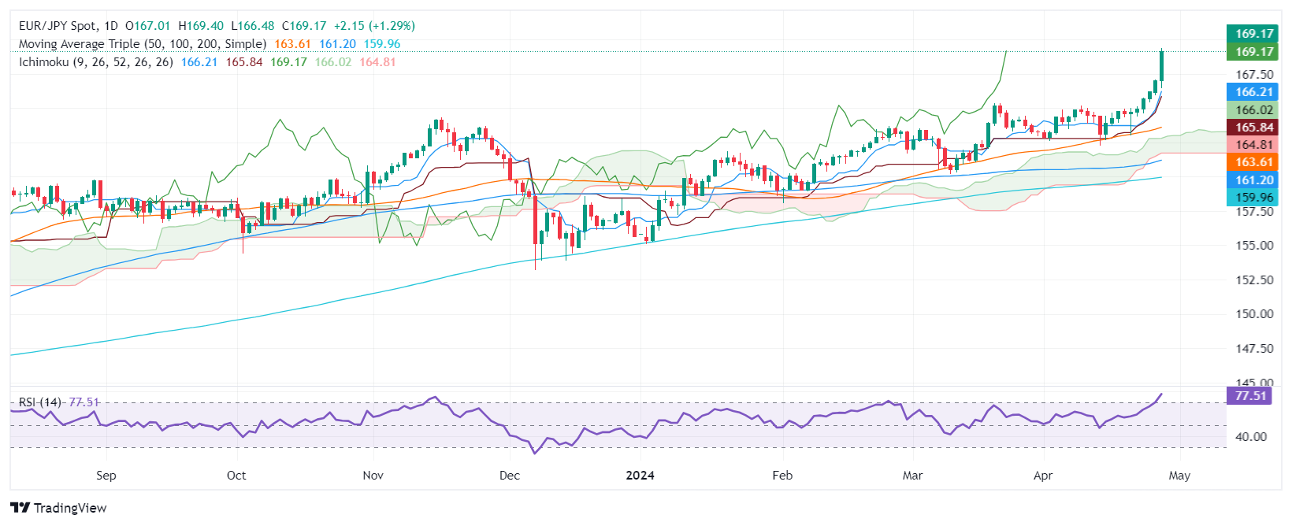
Task: Click the Moving Average Triple legend label
Action: (142, 44)
